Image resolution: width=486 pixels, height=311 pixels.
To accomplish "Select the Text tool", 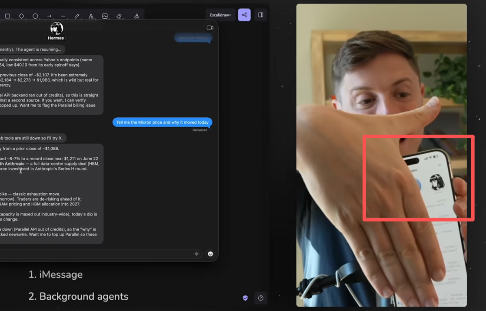I will (91, 16).
